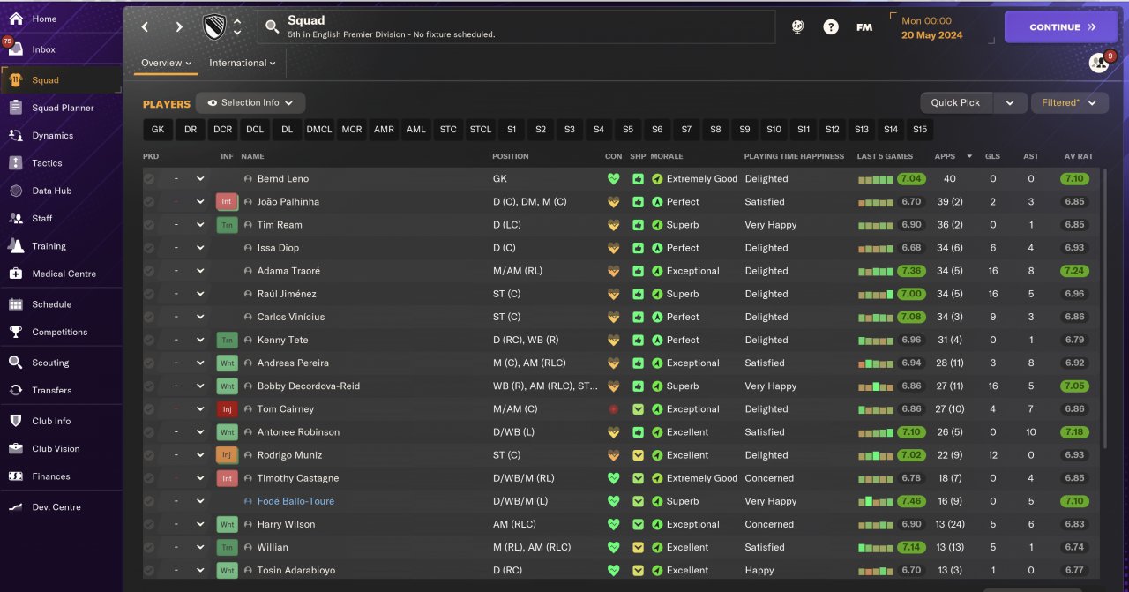Switch to the International tab

pos(243,63)
